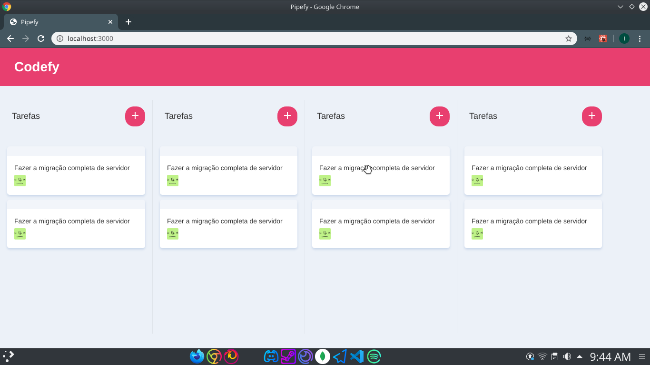The image size is (650, 365).
Task: Open the Chrome profile avatar
Action: tap(624, 38)
